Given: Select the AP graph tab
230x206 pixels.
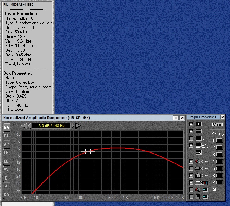Looking at the screenshot, I should [x=6, y=144].
